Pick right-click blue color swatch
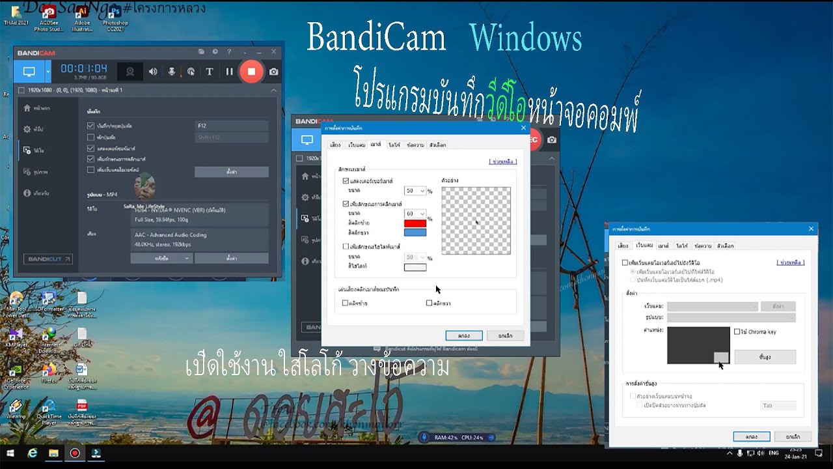This screenshot has height=469, width=833. [x=415, y=232]
